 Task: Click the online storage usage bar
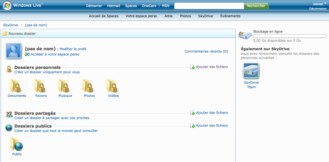(290, 36)
